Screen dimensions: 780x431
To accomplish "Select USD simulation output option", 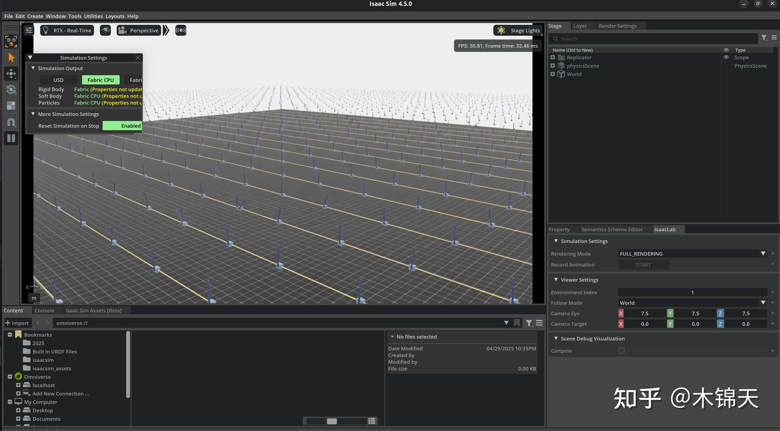I will (x=58, y=79).
